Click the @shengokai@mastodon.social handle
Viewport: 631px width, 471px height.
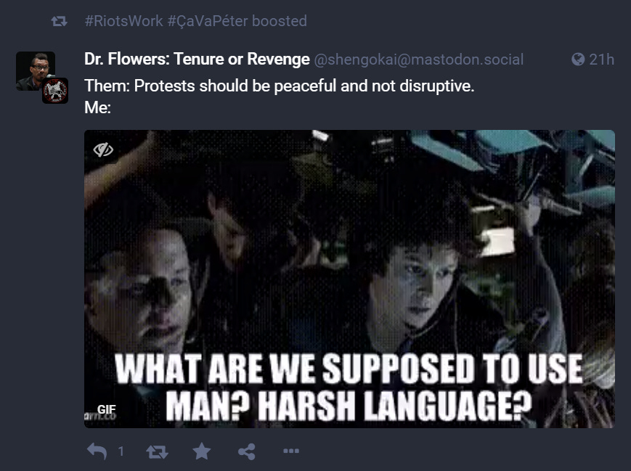click(418, 60)
